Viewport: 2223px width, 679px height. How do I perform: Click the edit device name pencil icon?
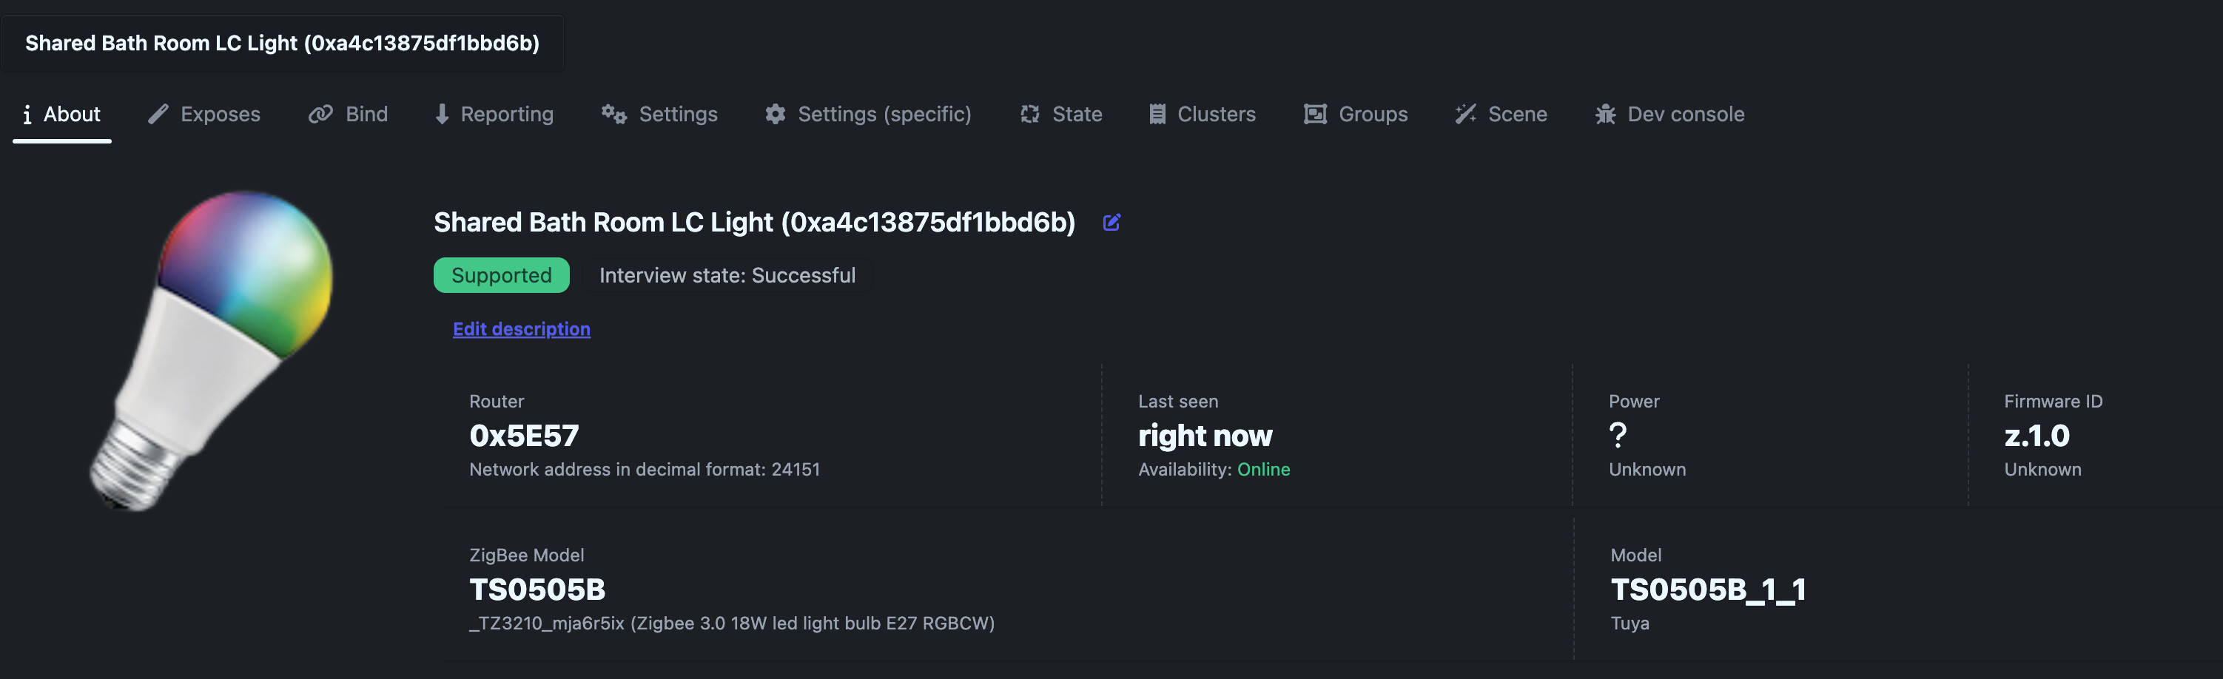tap(1111, 223)
